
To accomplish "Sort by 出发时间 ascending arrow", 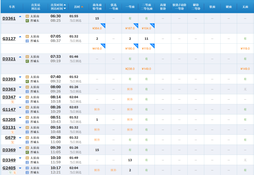I will tap(65, 5).
